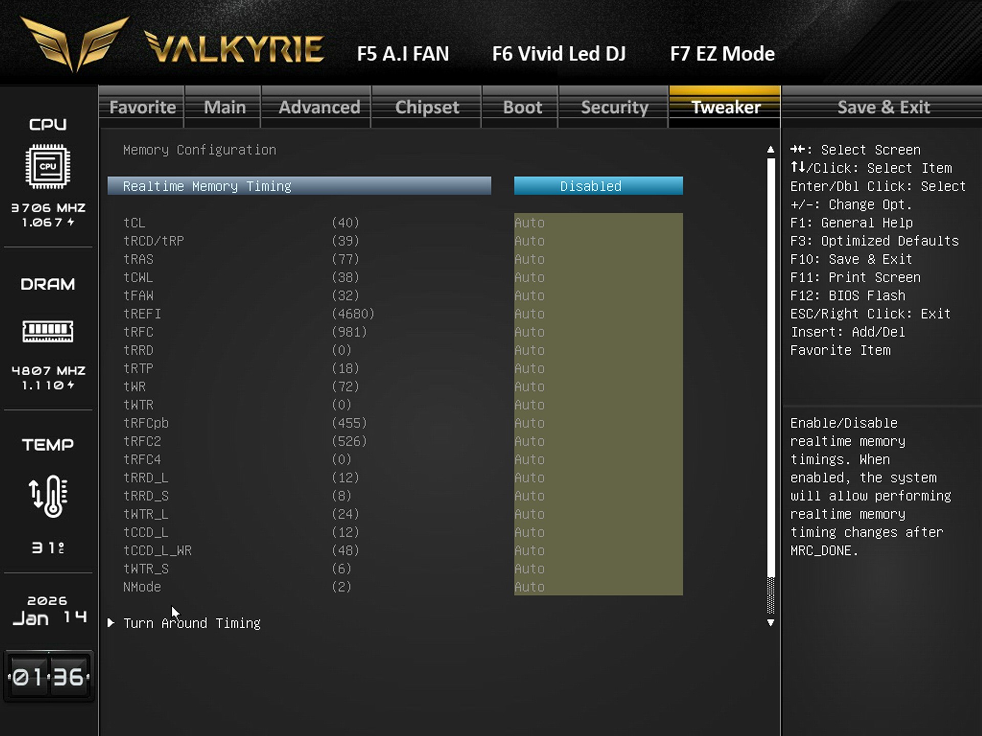This screenshot has width=982, height=736.
Task: Open the NMode Auto value field
Action: coord(598,587)
